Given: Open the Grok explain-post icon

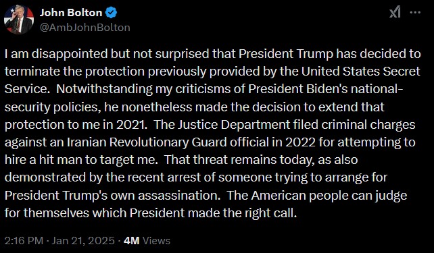Looking at the screenshot, I should 395,12.
